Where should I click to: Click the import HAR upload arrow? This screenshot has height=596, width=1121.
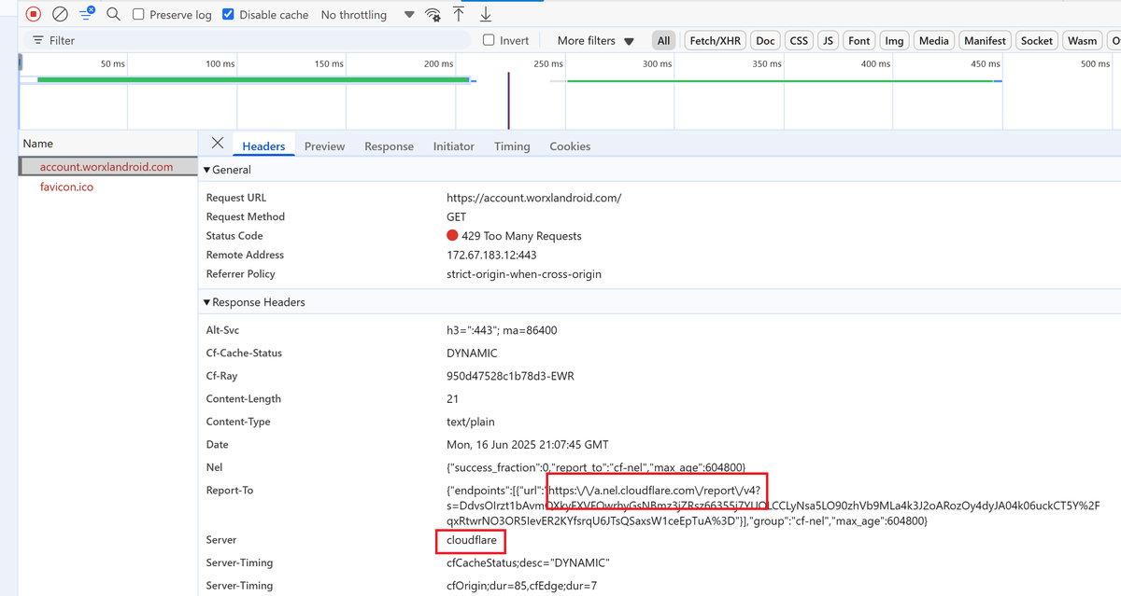(x=459, y=14)
